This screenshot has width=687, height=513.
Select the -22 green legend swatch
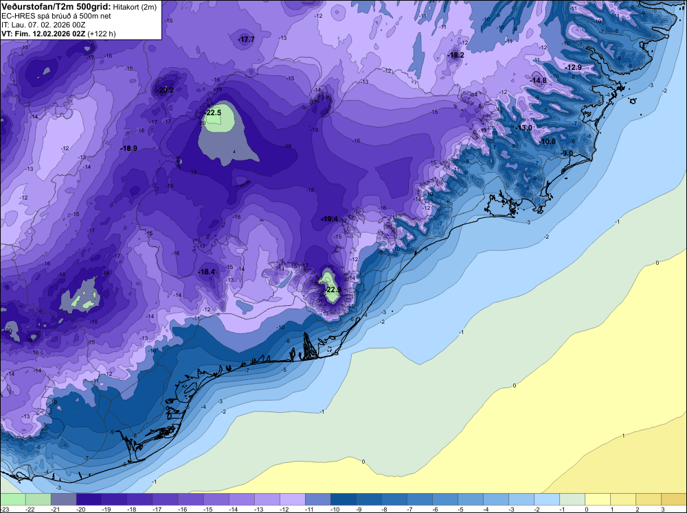[x=38, y=499]
